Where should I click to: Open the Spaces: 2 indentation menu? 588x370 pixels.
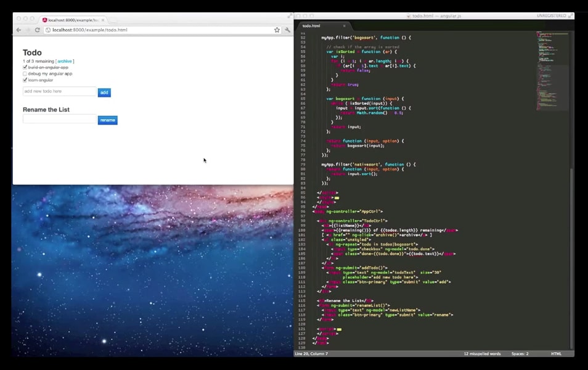(x=520, y=354)
